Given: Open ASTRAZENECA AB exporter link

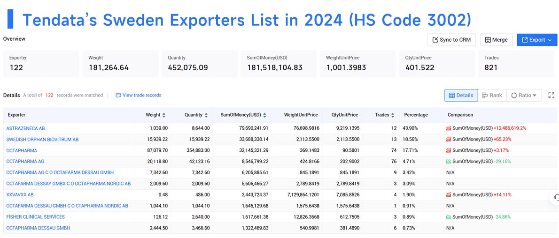Looking at the screenshot, I should coord(26,128).
